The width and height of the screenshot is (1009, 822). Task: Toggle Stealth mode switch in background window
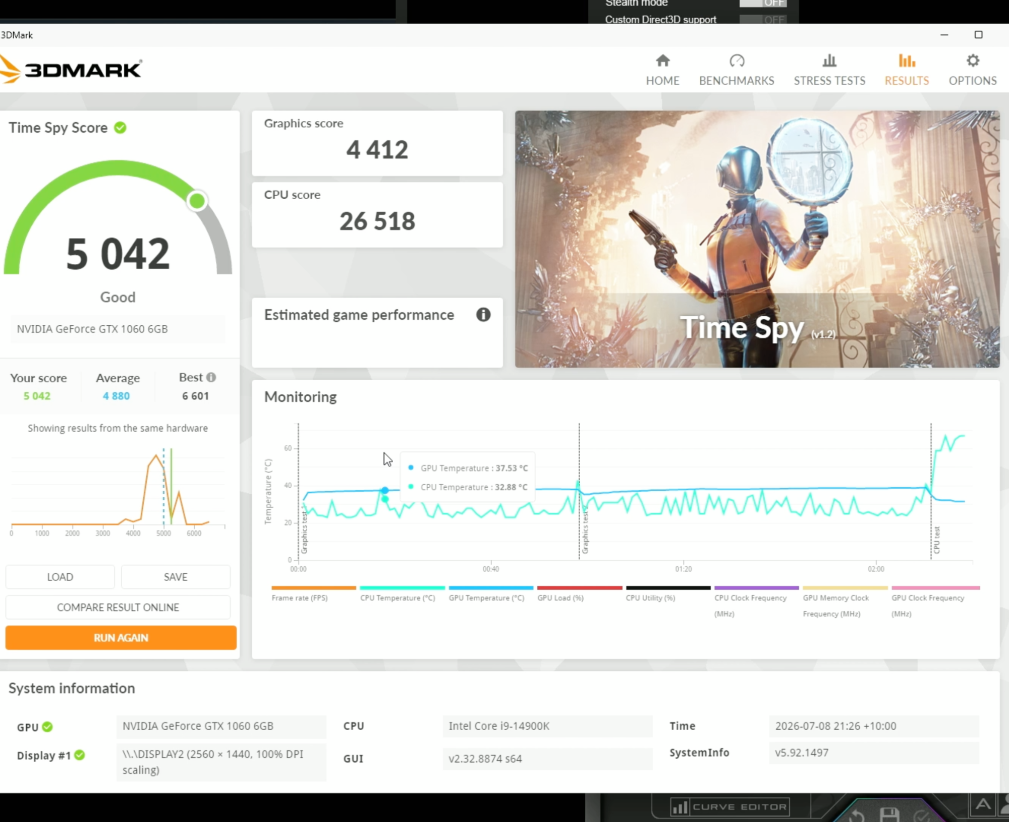[x=762, y=3]
